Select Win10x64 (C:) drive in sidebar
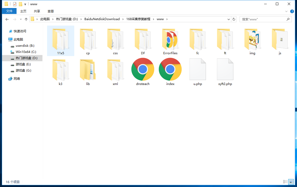Screen dimensions: 297x187 [26, 52]
